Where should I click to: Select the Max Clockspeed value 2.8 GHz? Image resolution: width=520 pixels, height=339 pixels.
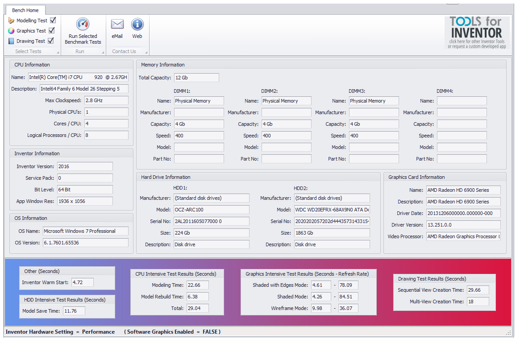[106, 100]
